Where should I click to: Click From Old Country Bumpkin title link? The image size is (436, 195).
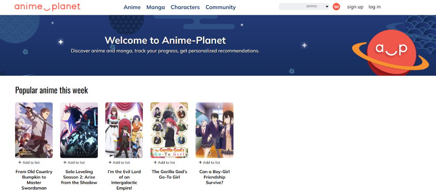(34, 179)
